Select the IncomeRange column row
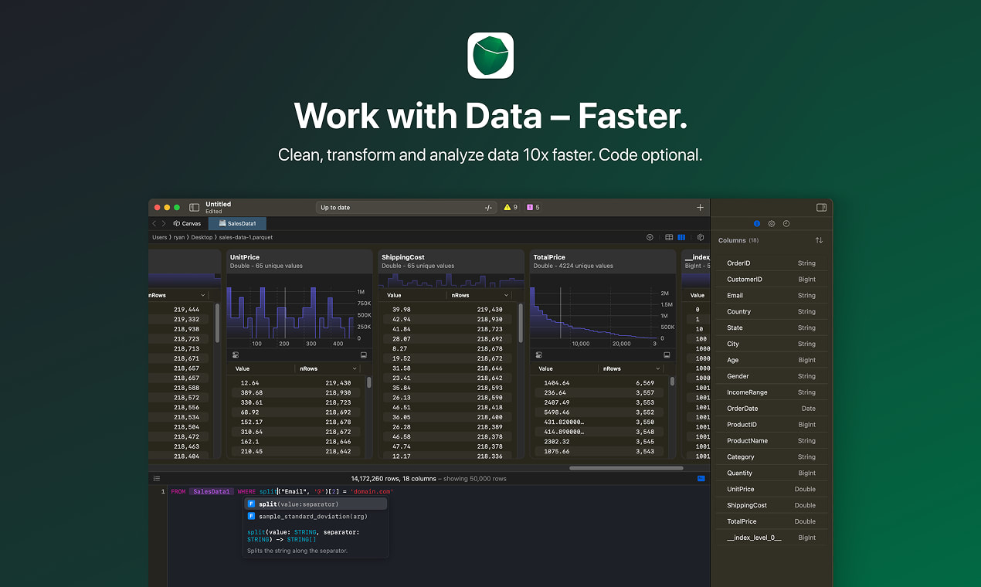This screenshot has height=587, width=981. [771, 392]
